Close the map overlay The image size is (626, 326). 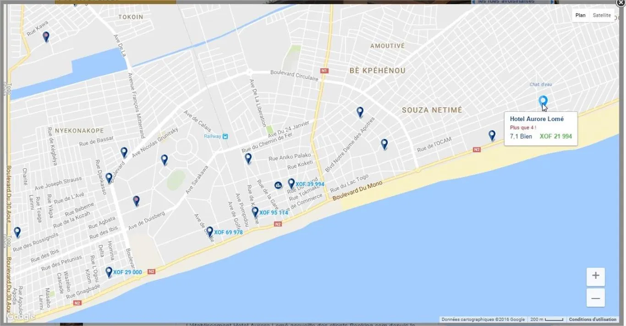[x=621, y=2]
